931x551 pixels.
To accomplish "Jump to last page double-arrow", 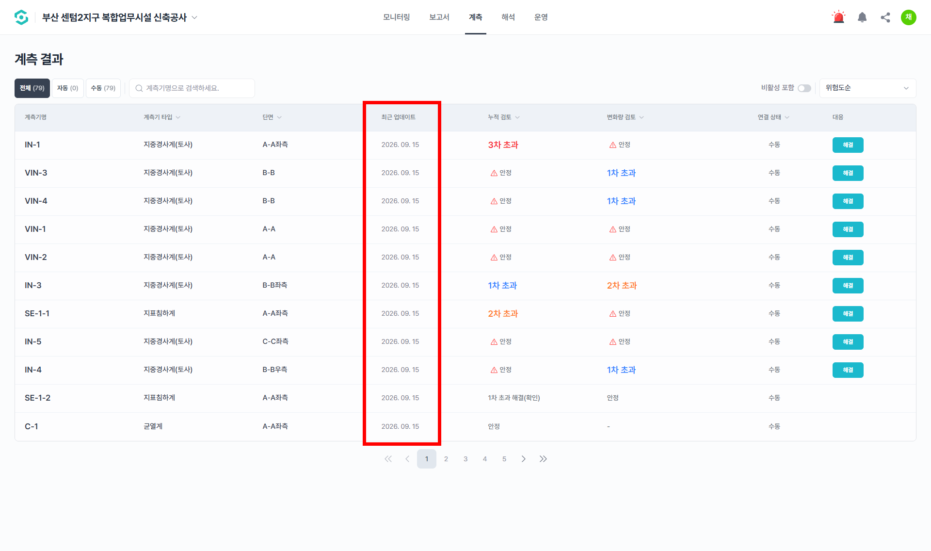I will (x=543, y=459).
